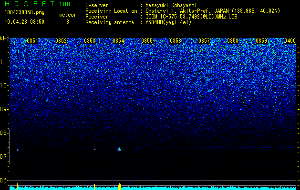Select the filename 1004230350.png
Viewport: 300px width, 190px height.
25,13
